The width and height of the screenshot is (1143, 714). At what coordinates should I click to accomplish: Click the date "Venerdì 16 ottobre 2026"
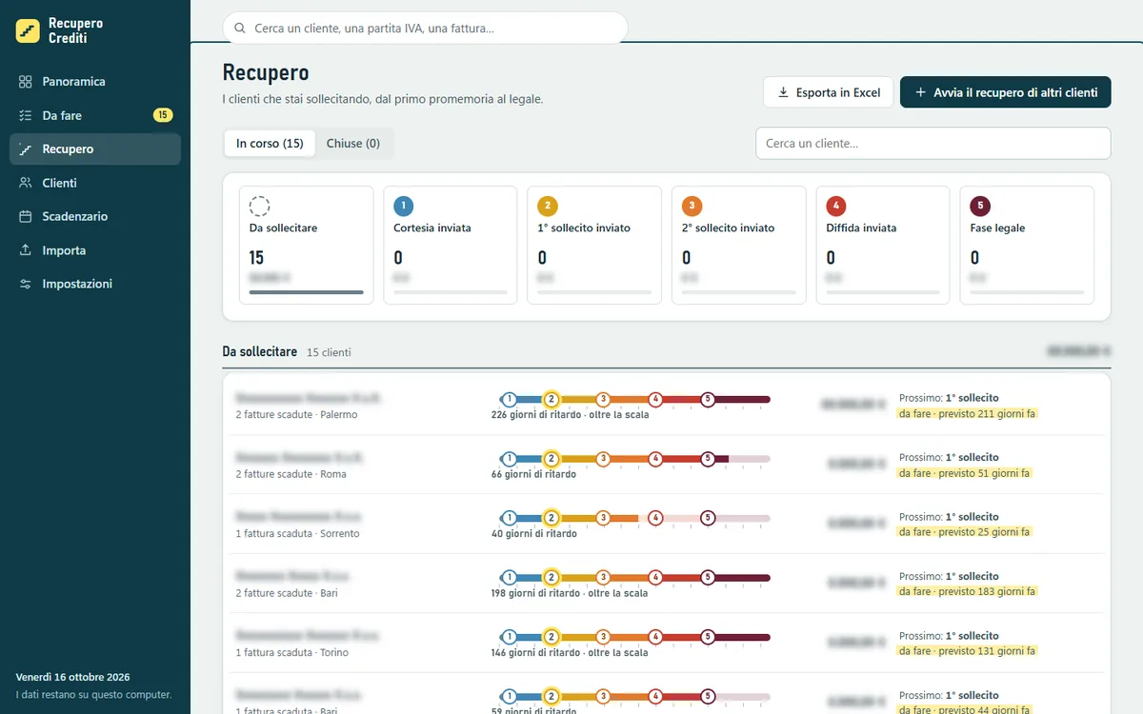(73, 678)
